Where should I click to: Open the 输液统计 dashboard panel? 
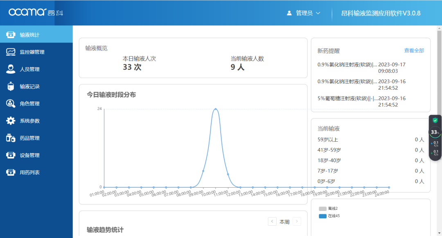[25, 34]
